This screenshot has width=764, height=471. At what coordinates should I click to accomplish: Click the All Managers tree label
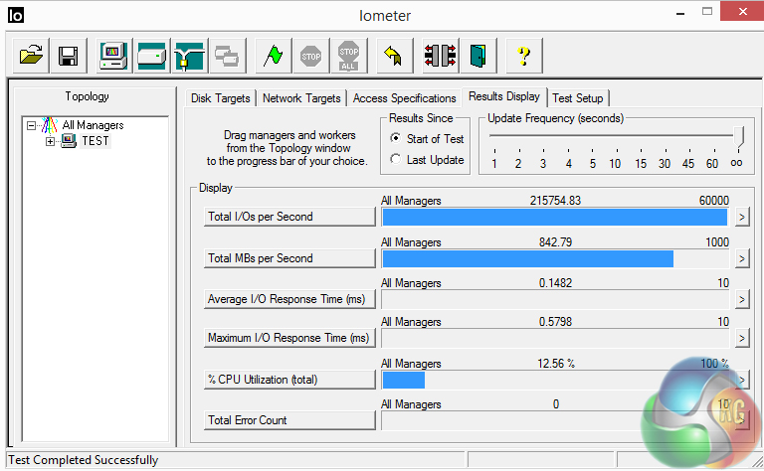pyautogui.click(x=94, y=125)
